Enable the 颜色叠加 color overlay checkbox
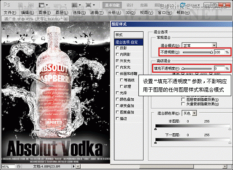The width and height of the screenshot is (233, 170). click(117, 99)
